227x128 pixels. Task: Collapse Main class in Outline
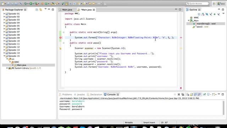188,21
